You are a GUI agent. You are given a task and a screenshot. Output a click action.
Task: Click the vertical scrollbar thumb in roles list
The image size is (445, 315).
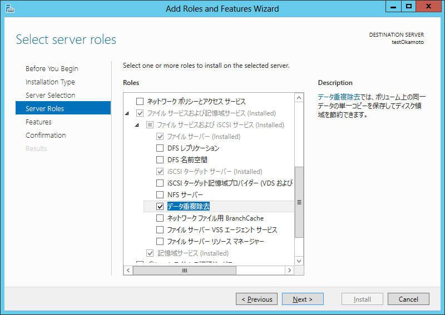pyautogui.click(x=299, y=202)
